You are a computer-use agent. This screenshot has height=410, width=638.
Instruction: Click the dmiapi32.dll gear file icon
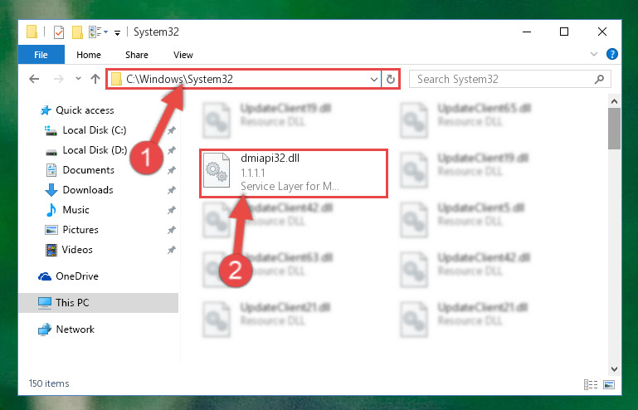pos(216,170)
